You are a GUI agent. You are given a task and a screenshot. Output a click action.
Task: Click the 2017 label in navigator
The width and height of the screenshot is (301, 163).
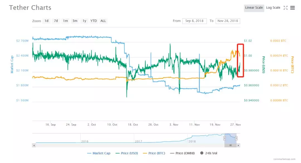139,142
